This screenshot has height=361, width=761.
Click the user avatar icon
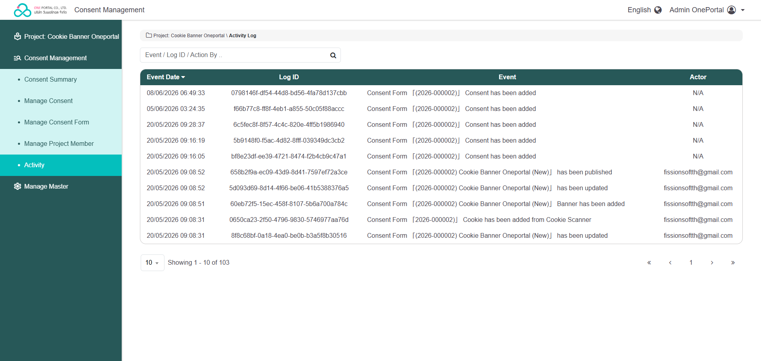[x=732, y=10]
